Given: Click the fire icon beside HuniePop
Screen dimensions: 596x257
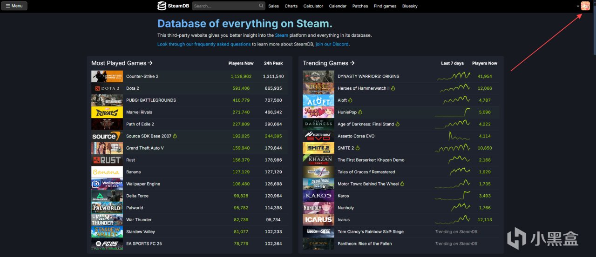Looking at the screenshot, I should coord(360,112).
